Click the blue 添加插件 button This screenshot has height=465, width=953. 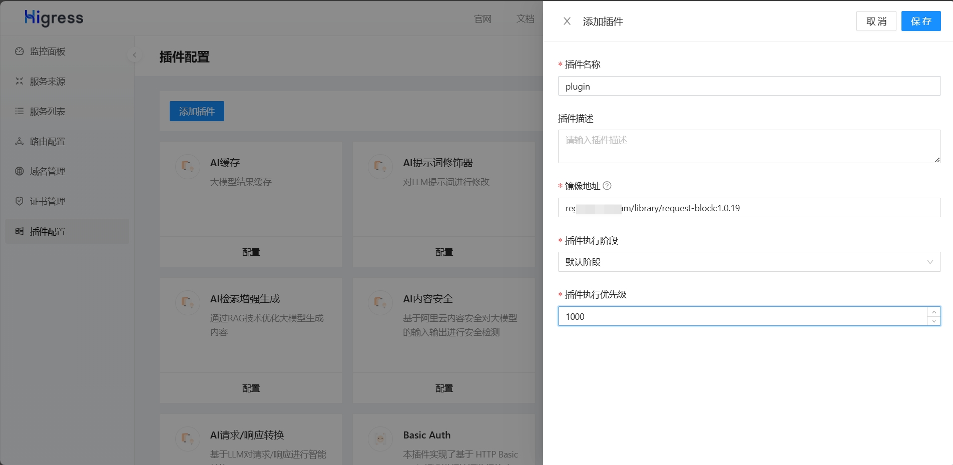(197, 111)
